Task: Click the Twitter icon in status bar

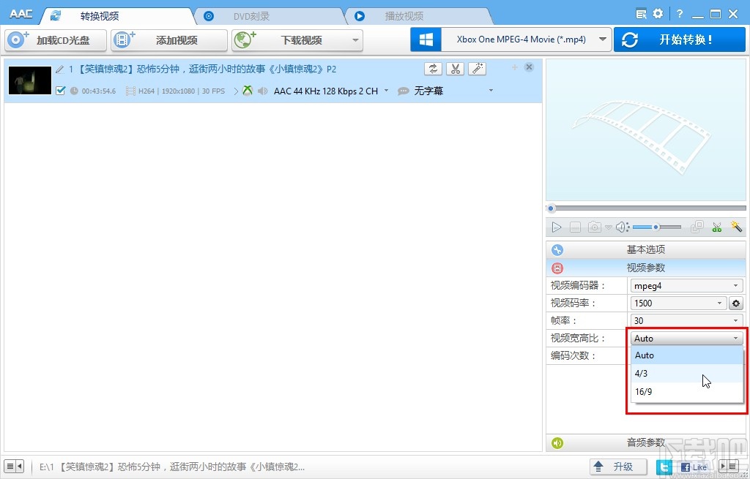Action: tap(664, 467)
